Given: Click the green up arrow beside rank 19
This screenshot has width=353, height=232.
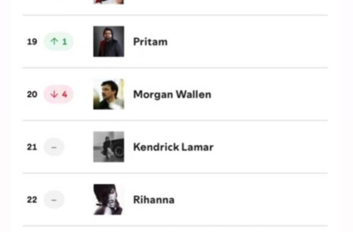Looking at the screenshot, I should (x=54, y=42).
